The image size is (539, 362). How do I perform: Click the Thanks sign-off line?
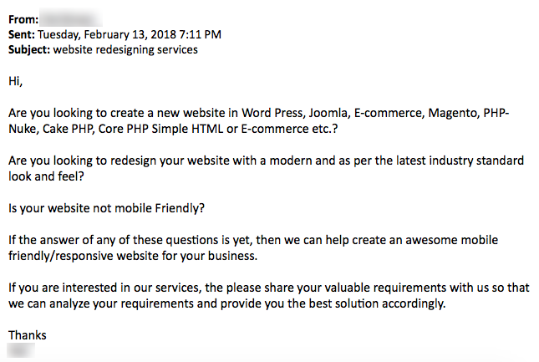tap(28, 335)
